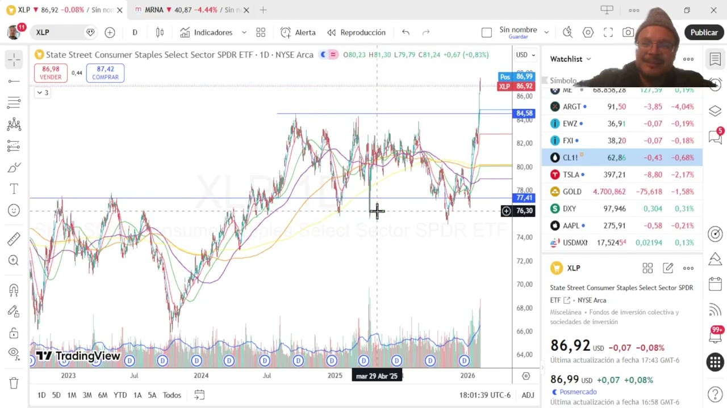
Task: Open a new tab with plus
Action: tap(263, 10)
